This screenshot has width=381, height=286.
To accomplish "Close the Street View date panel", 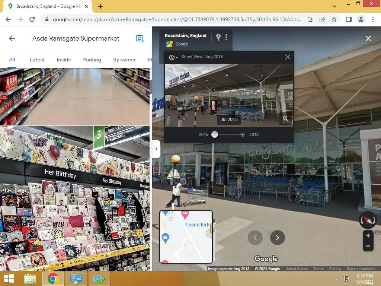I will coord(288,57).
